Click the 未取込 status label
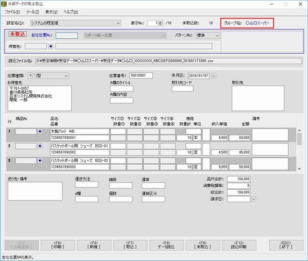 click(x=18, y=34)
